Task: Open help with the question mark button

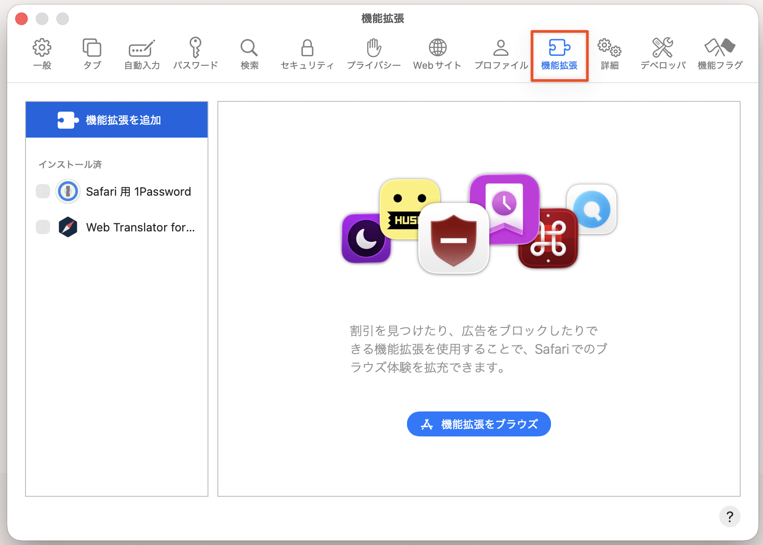Action: pyautogui.click(x=729, y=516)
